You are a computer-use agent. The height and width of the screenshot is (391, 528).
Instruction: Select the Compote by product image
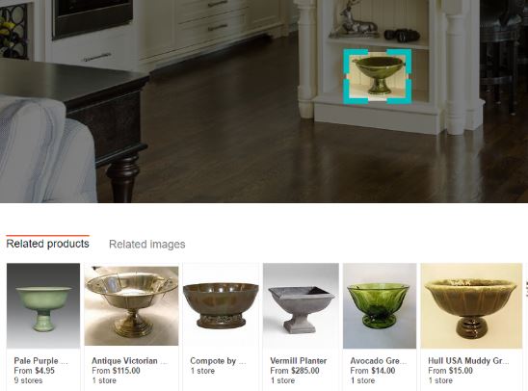coord(221,305)
